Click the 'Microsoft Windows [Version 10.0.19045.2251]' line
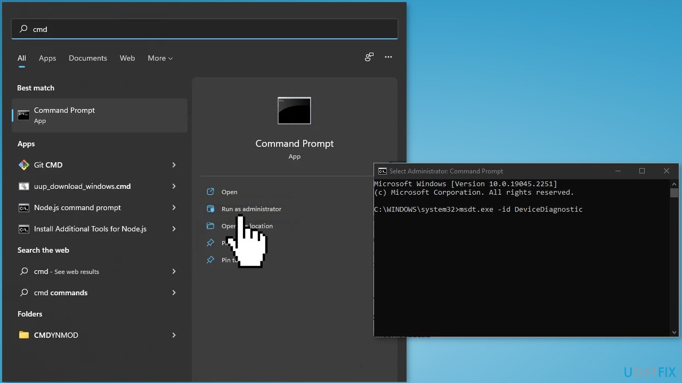The width and height of the screenshot is (682, 383). point(466,184)
